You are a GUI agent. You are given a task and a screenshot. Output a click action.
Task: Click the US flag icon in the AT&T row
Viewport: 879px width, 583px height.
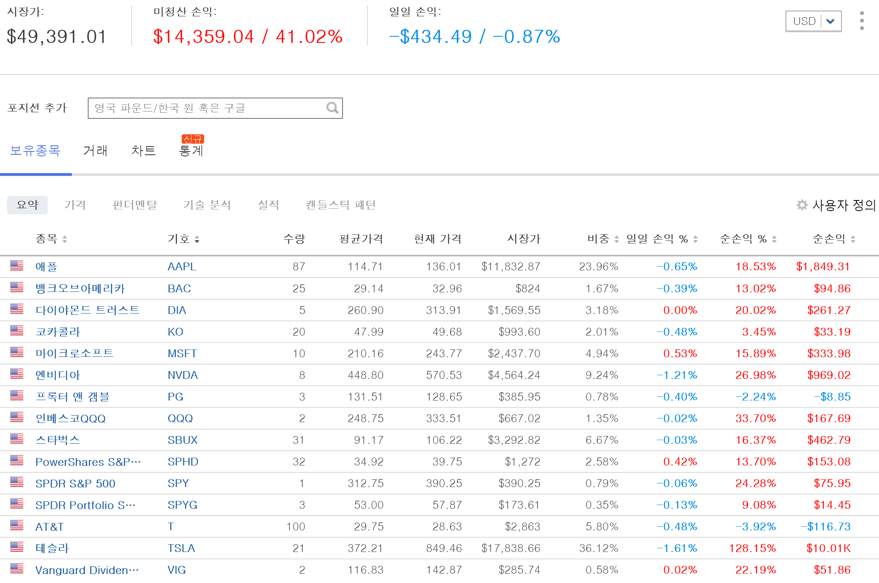(x=17, y=525)
